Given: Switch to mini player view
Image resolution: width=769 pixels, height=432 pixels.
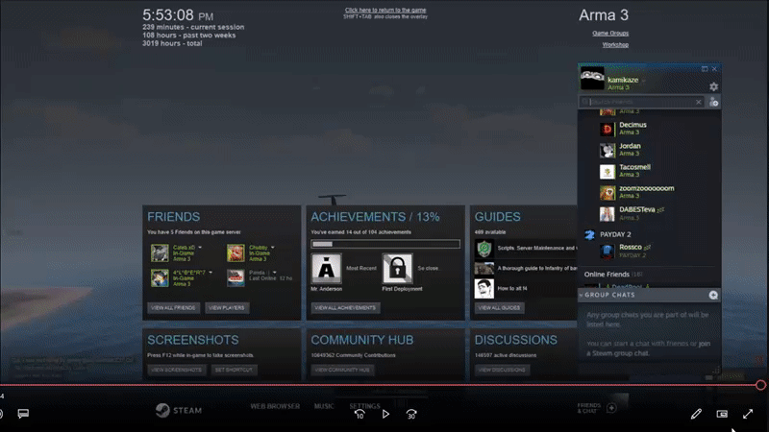Looking at the screenshot, I should pos(722,414).
